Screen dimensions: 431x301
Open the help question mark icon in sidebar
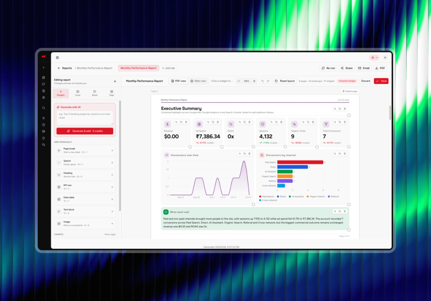44,125
